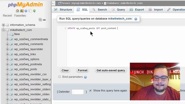Switch to the Structure tab
The width and height of the screenshot is (185, 104).
pyautogui.click(x=63, y=10)
